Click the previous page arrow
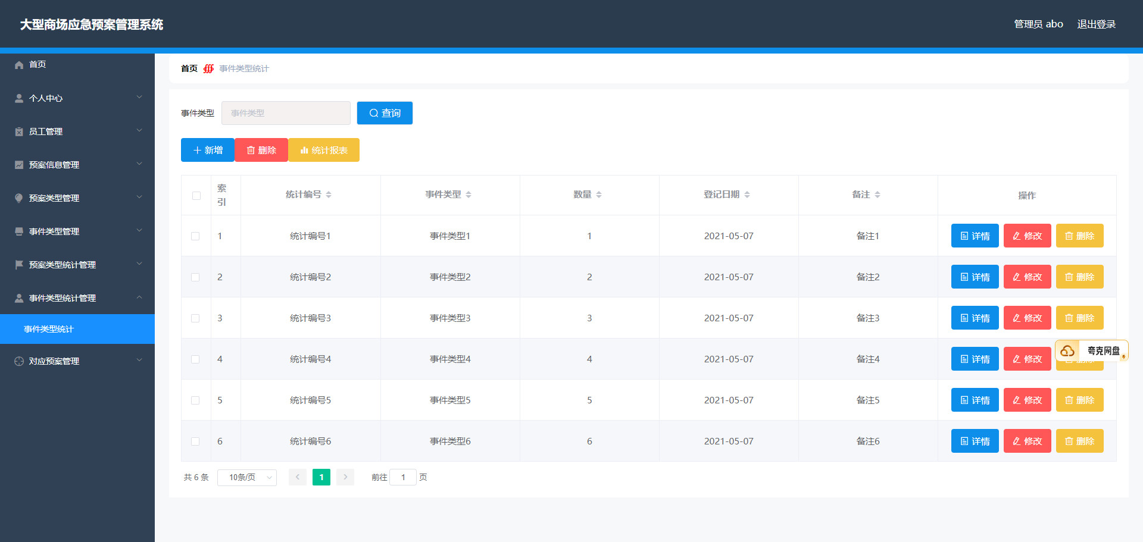This screenshot has height=542, width=1143. 298,477
